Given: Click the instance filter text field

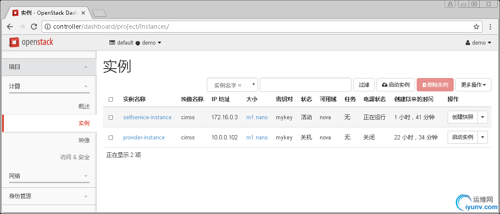Looking at the screenshot, I should [x=306, y=85].
